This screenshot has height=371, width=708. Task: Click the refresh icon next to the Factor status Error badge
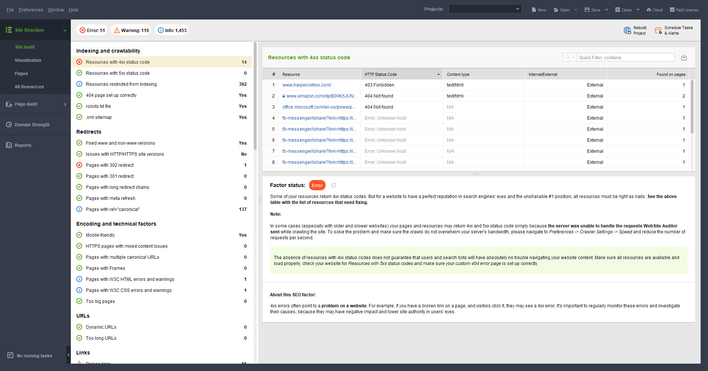(x=334, y=185)
